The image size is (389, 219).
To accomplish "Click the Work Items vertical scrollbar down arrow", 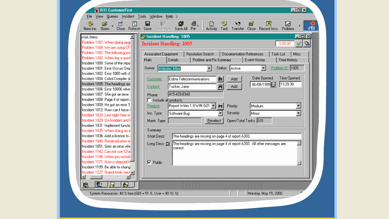I will tap(132, 172).
